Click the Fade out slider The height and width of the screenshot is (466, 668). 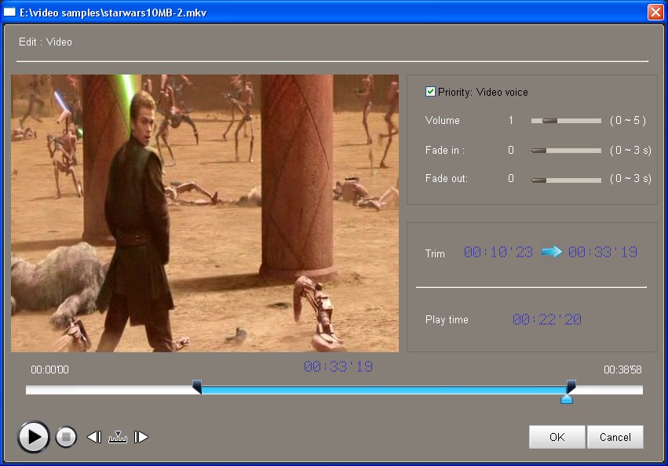tap(566, 180)
